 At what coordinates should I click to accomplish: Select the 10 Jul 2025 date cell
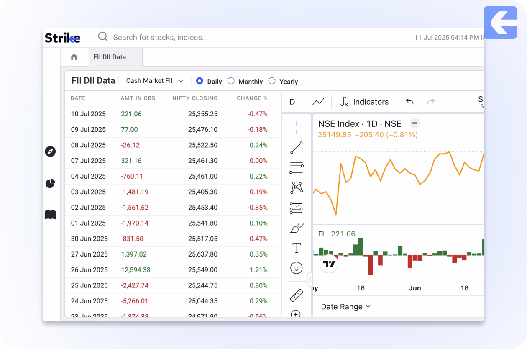[88, 114]
